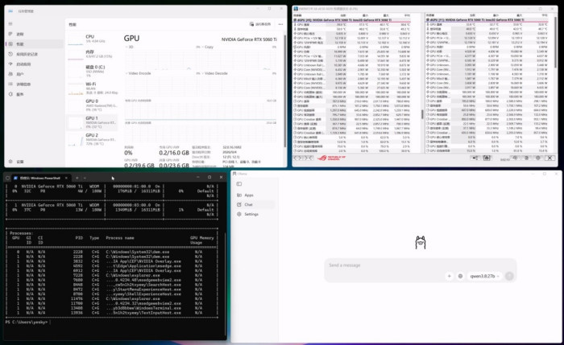The height and width of the screenshot is (345, 564).
Task: Open the 3D engine graph dropdown
Action: [x=128, y=47]
